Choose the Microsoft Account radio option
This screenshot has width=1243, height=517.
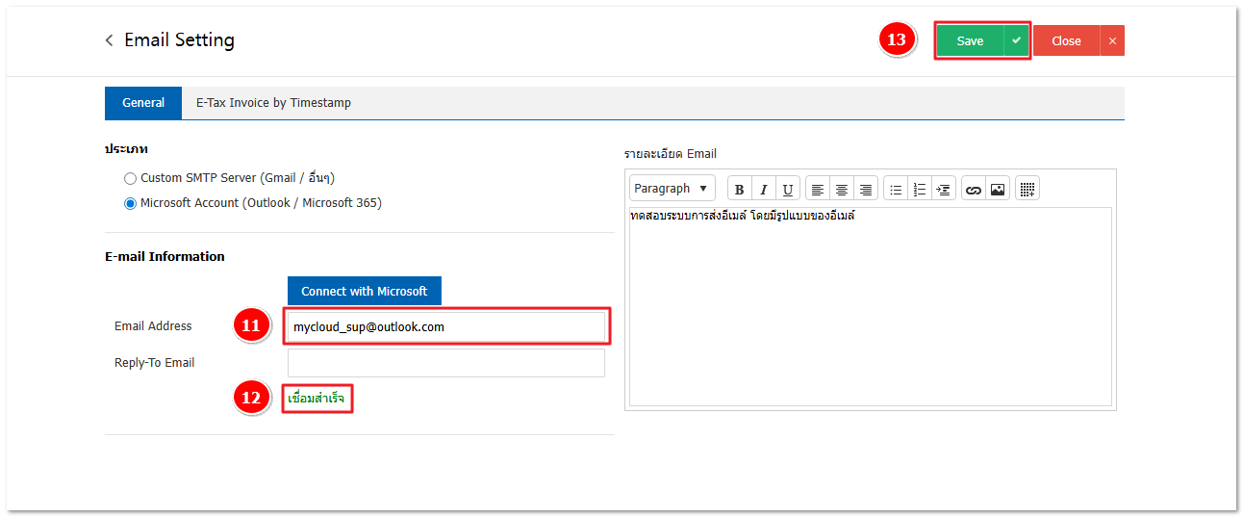[131, 203]
